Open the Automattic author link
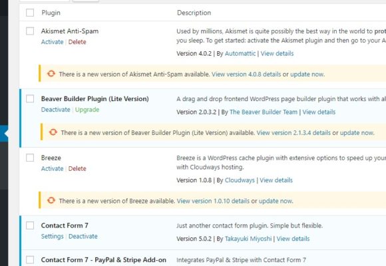 pyautogui.click(x=240, y=53)
